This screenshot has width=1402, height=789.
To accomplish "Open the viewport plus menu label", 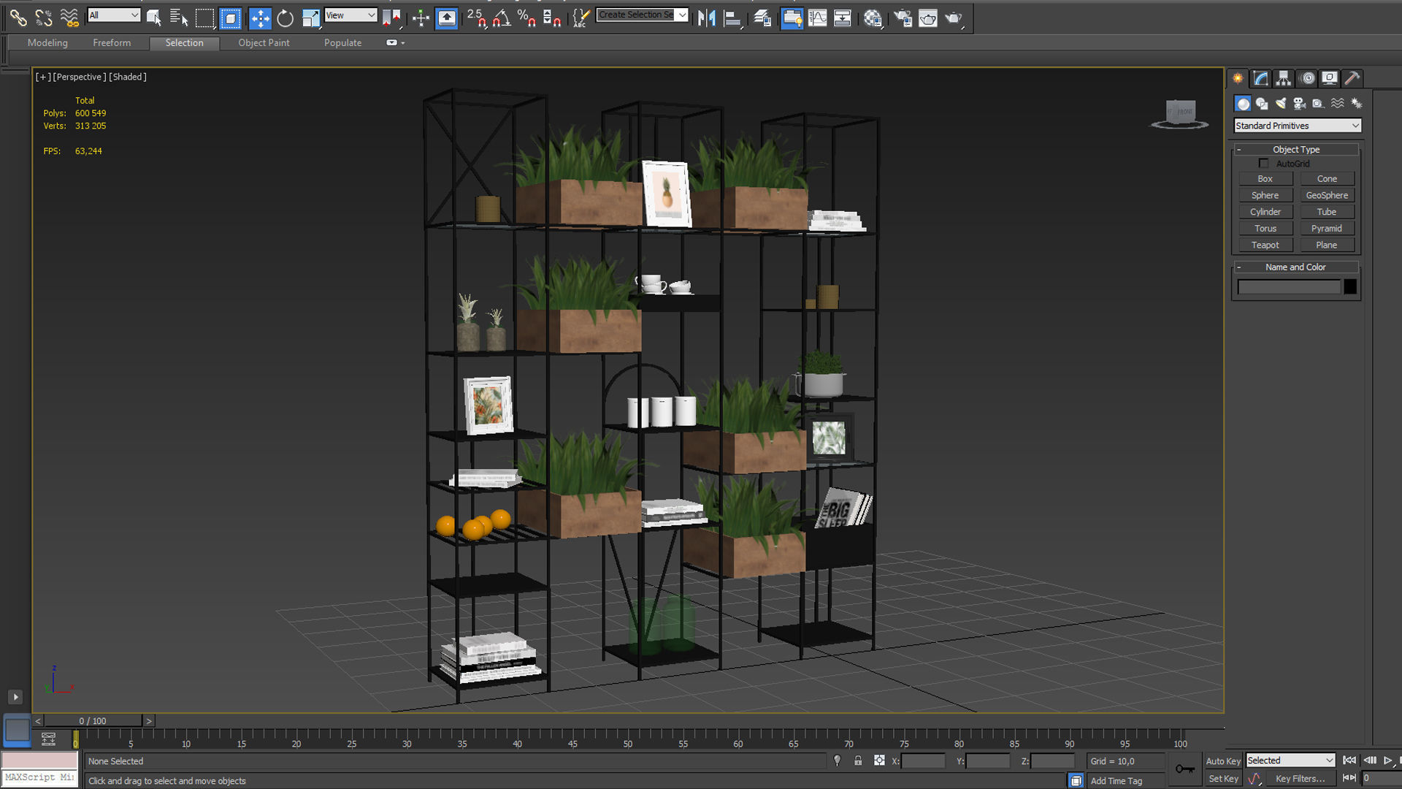I will coord(43,77).
